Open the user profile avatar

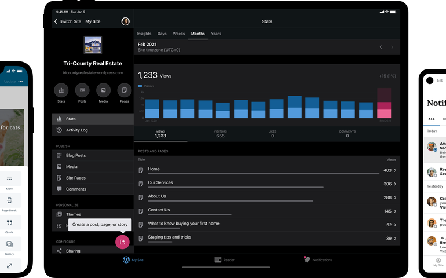(x=125, y=21)
